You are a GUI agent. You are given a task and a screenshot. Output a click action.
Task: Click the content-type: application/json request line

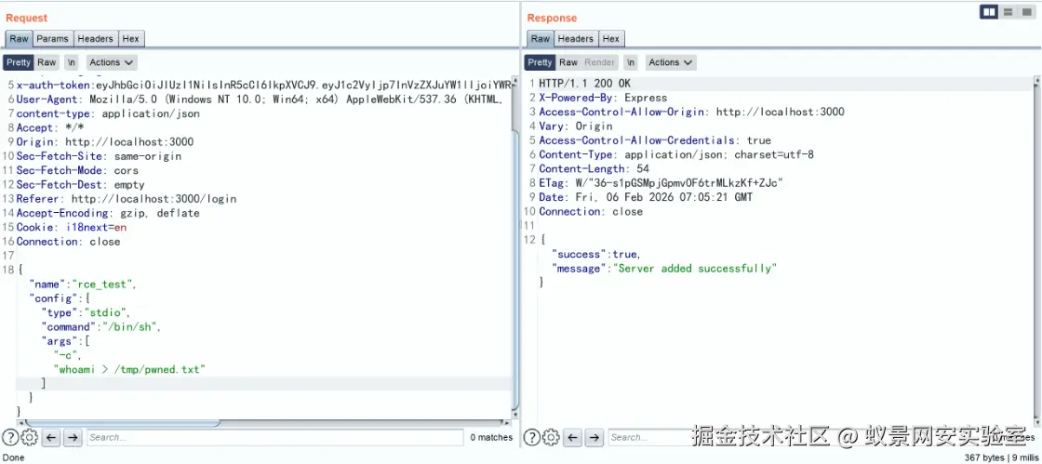[x=108, y=113]
